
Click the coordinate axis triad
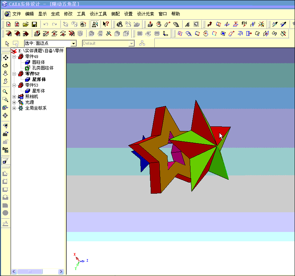pyautogui.click(x=80, y=261)
